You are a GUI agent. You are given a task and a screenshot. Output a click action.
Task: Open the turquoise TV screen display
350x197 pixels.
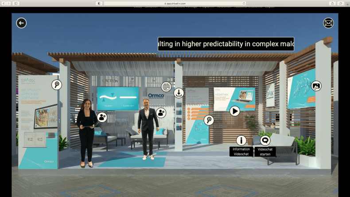(118, 98)
